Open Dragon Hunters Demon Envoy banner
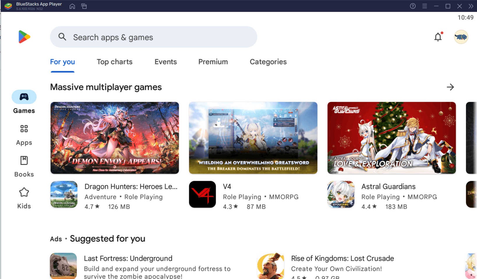This screenshot has height=279, width=477. [115, 138]
